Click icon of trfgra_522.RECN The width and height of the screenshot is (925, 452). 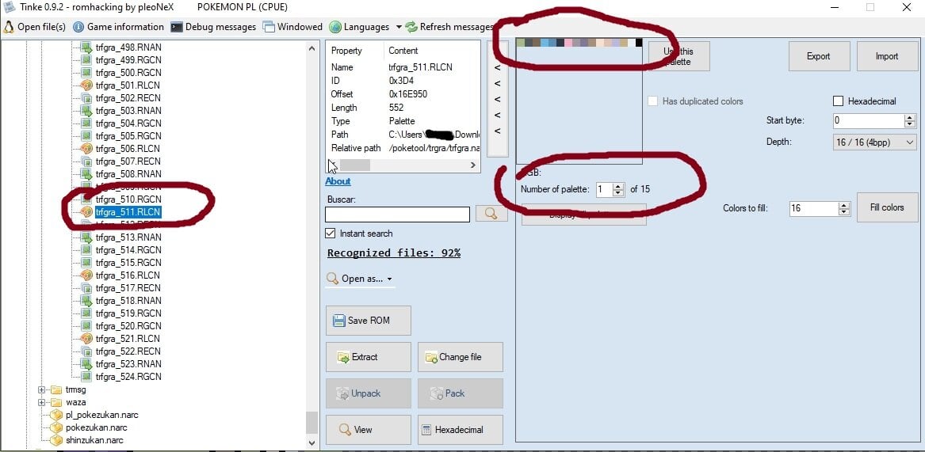[x=86, y=351]
